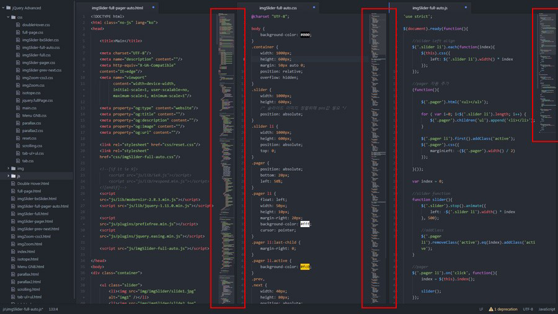Click the CSS pane minimap
Screen dimensions: 558x314
coord(378,158)
